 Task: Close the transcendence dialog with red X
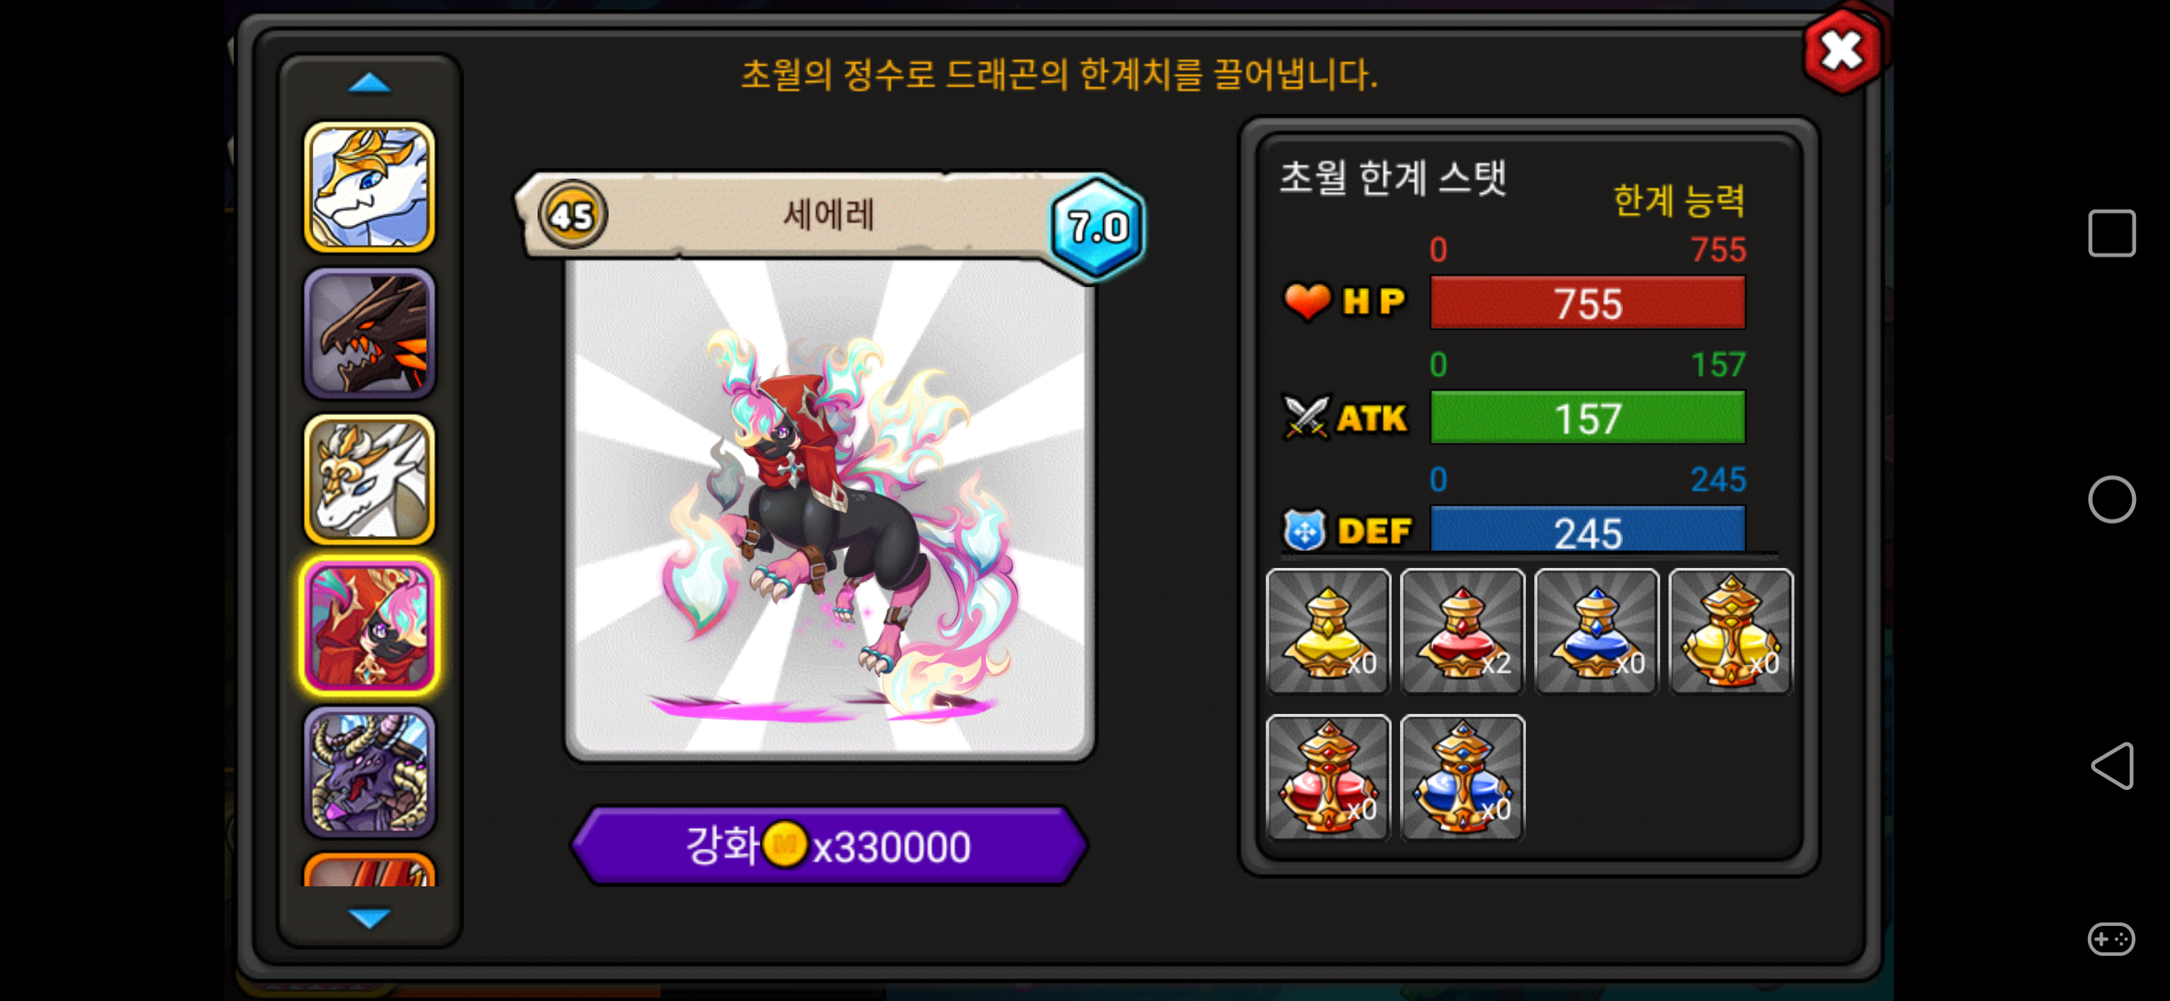pyautogui.click(x=1842, y=51)
